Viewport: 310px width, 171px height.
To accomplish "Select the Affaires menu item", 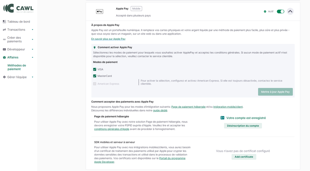I will 13,57.
